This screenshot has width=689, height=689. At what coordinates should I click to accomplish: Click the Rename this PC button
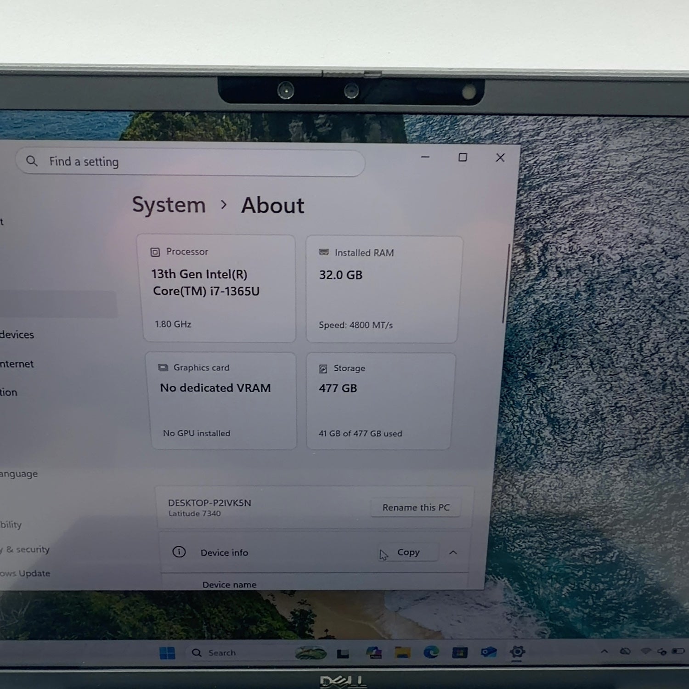point(416,508)
